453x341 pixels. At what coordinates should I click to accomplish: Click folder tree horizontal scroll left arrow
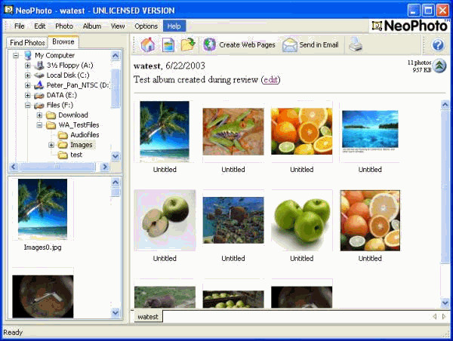coord(14,167)
